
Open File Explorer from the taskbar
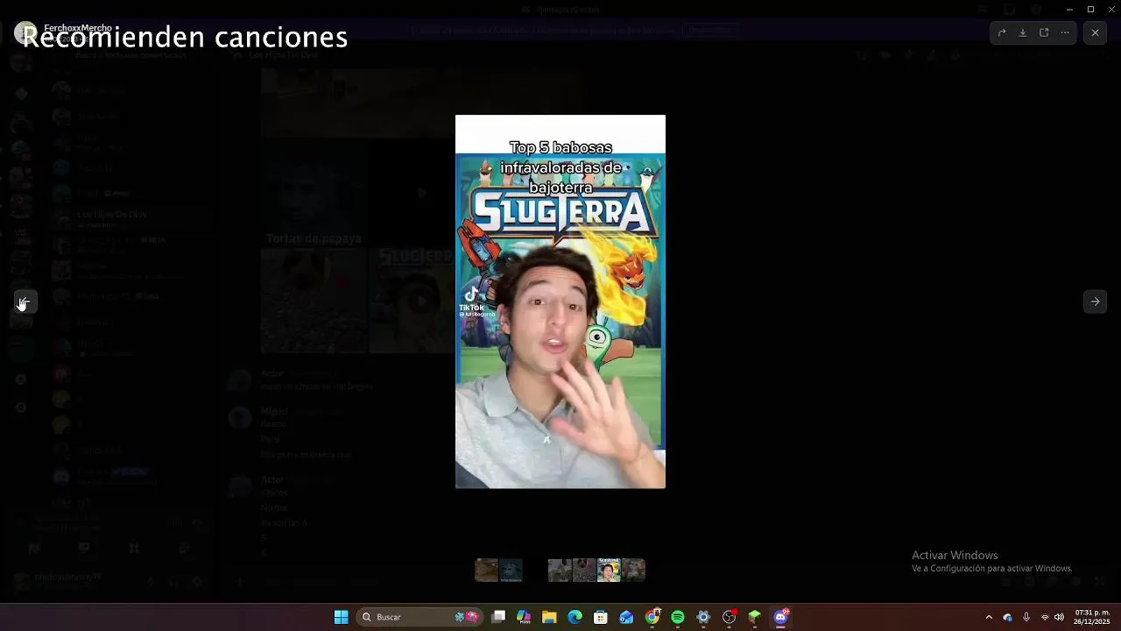tap(549, 617)
